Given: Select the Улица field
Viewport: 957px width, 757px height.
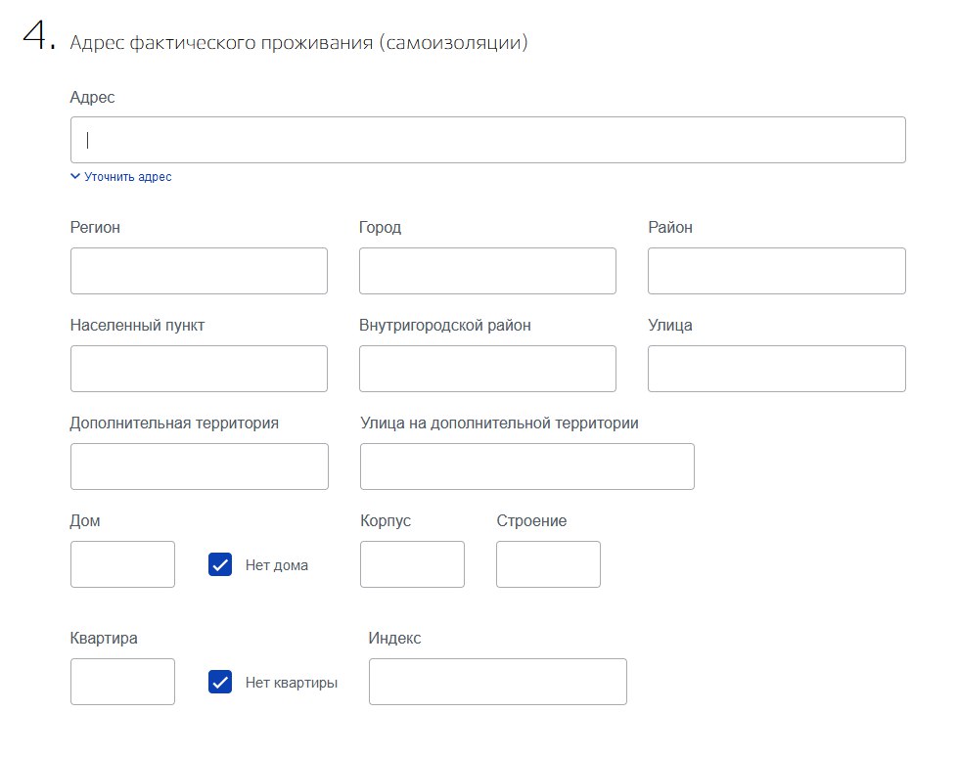Looking at the screenshot, I should pos(777,369).
